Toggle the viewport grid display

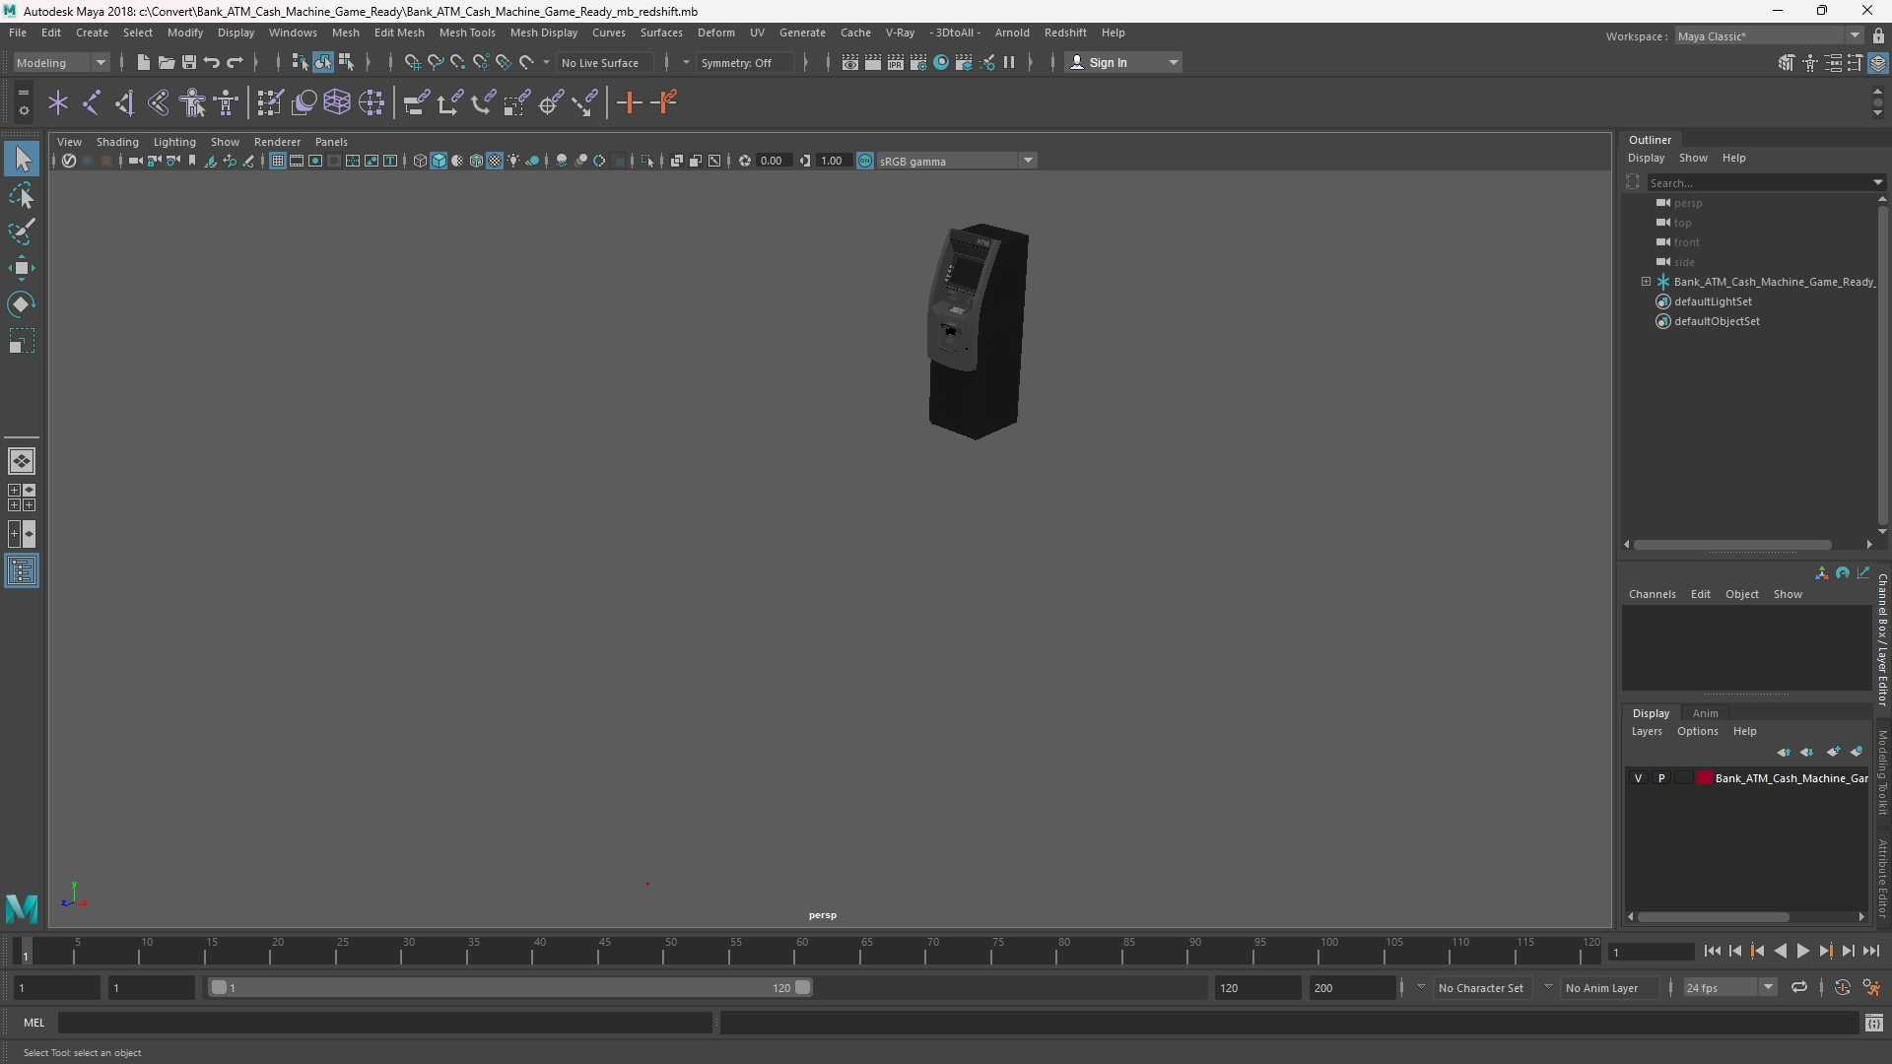278,161
